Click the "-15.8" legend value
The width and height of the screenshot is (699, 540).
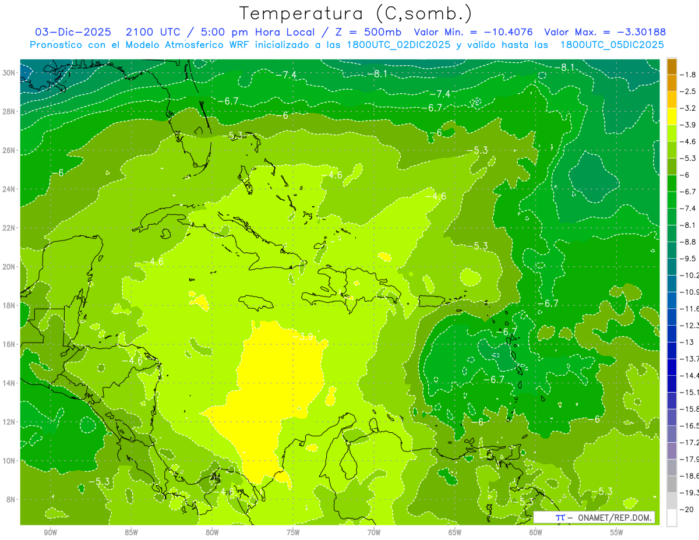click(x=690, y=409)
